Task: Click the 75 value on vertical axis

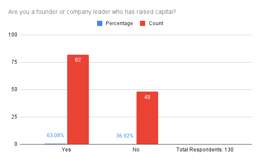Action: (x=14, y=62)
